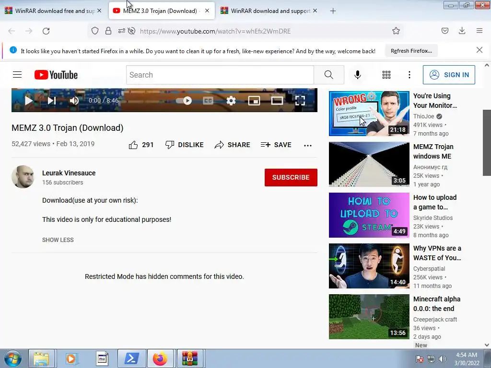Open the Leurak Vinesauce channel name link
Screen dimensions: 491x368
[69, 173]
